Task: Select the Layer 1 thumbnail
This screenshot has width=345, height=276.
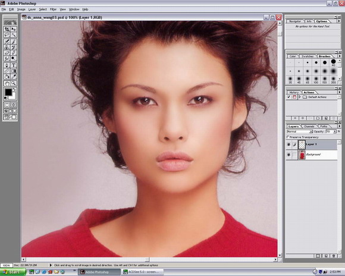Action: point(302,145)
